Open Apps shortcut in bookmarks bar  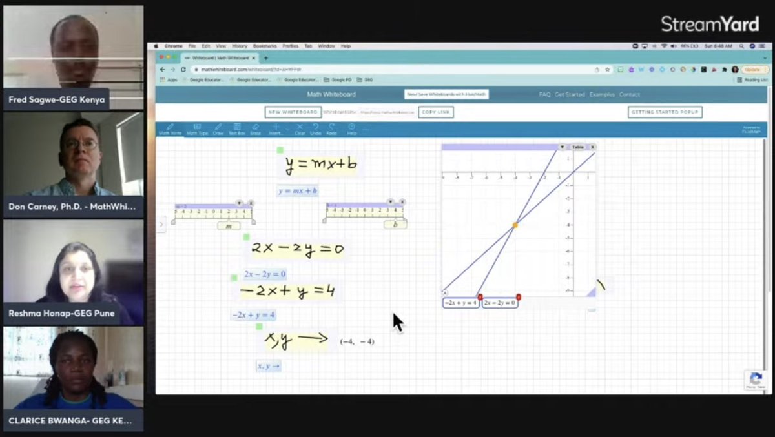point(169,80)
